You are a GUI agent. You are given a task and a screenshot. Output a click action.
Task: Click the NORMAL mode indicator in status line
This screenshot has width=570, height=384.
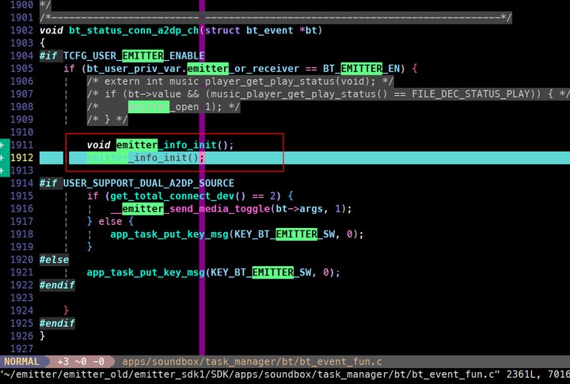coord(22,362)
